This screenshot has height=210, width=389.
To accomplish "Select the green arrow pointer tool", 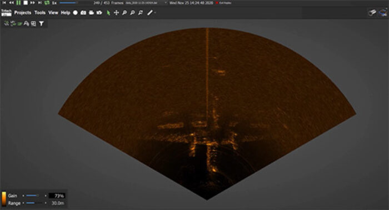I will [108, 13].
